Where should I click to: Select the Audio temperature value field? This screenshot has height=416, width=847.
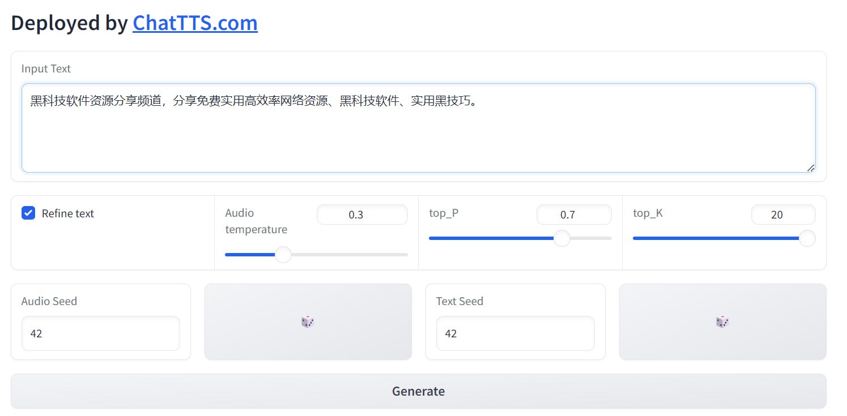coord(362,215)
